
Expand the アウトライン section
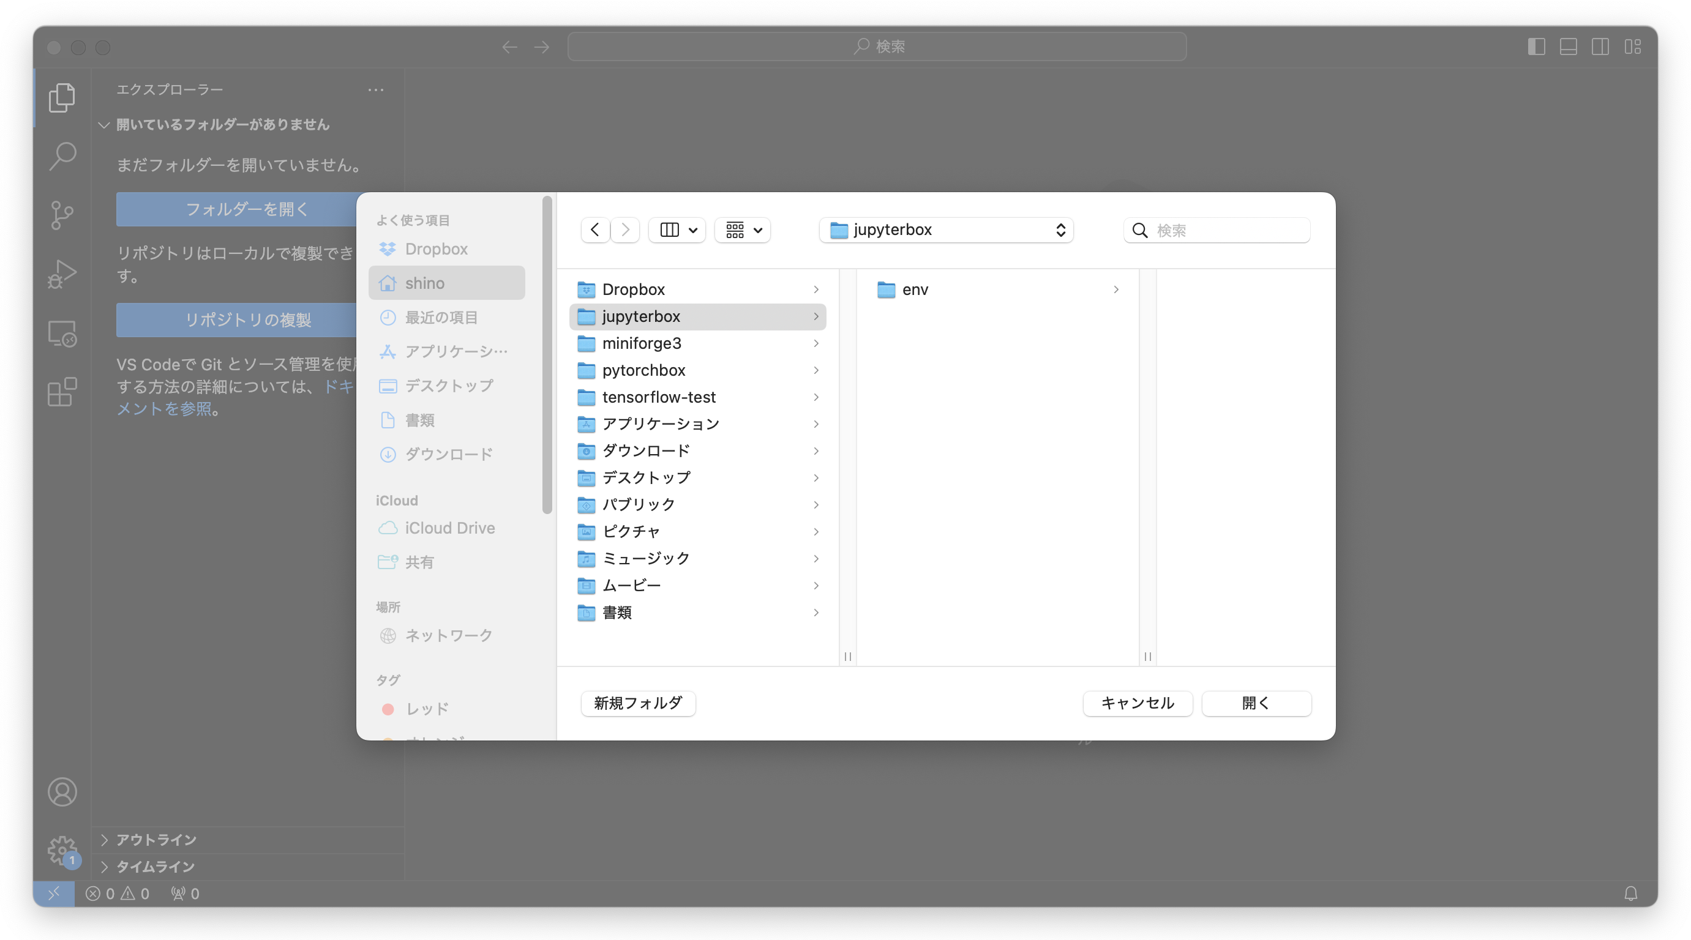[156, 840]
